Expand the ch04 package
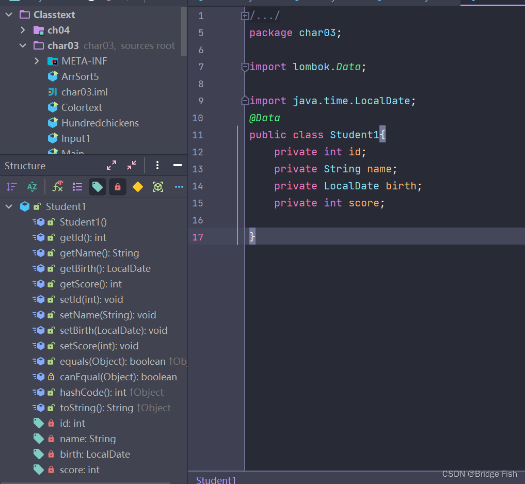Viewport: 525px width, 484px height. click(22, 30)
